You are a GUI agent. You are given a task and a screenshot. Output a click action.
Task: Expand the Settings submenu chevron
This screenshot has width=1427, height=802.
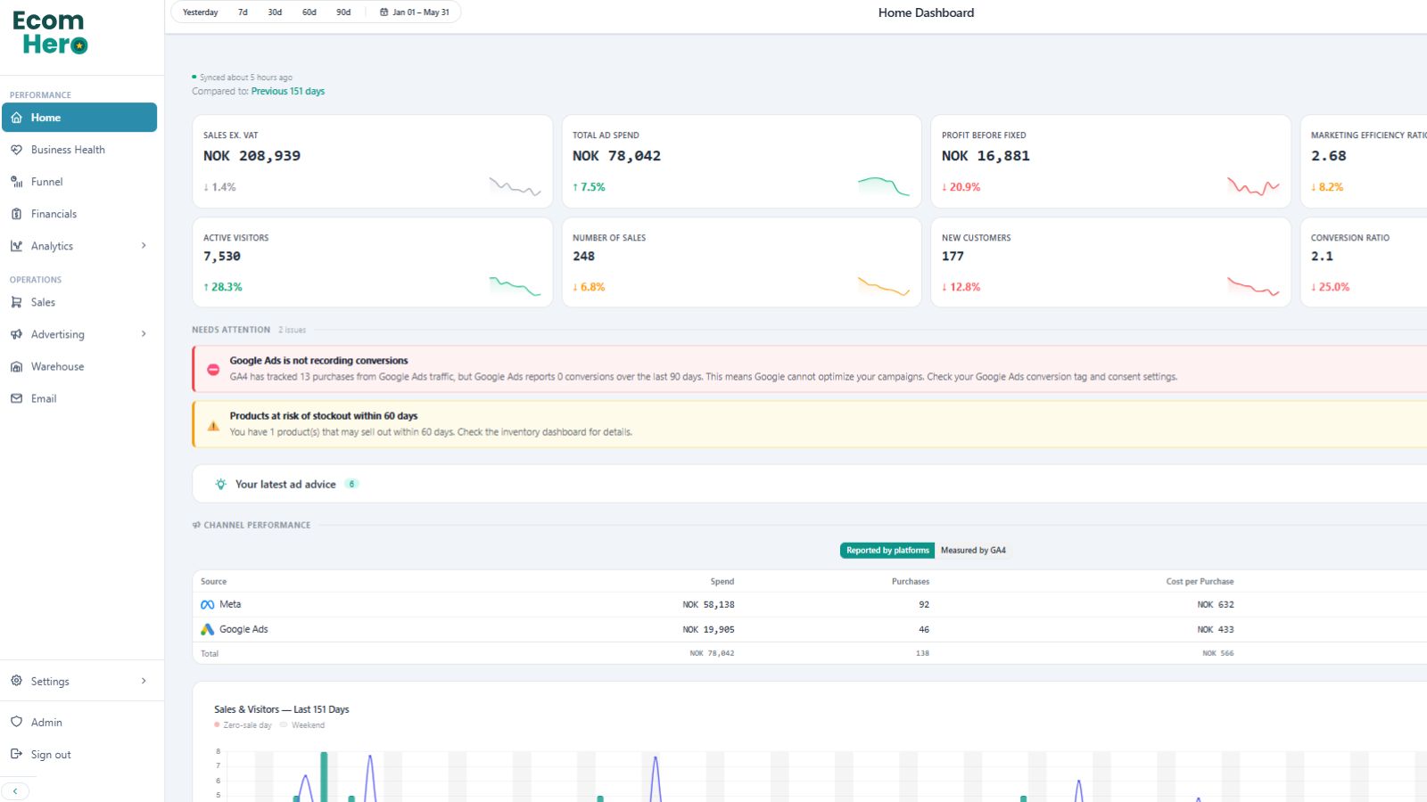coord(144,681)
